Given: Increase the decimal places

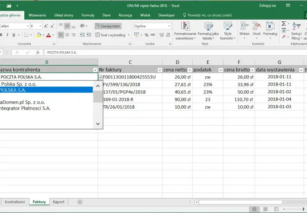Looking at the screenshot, I should pos(162,35).
